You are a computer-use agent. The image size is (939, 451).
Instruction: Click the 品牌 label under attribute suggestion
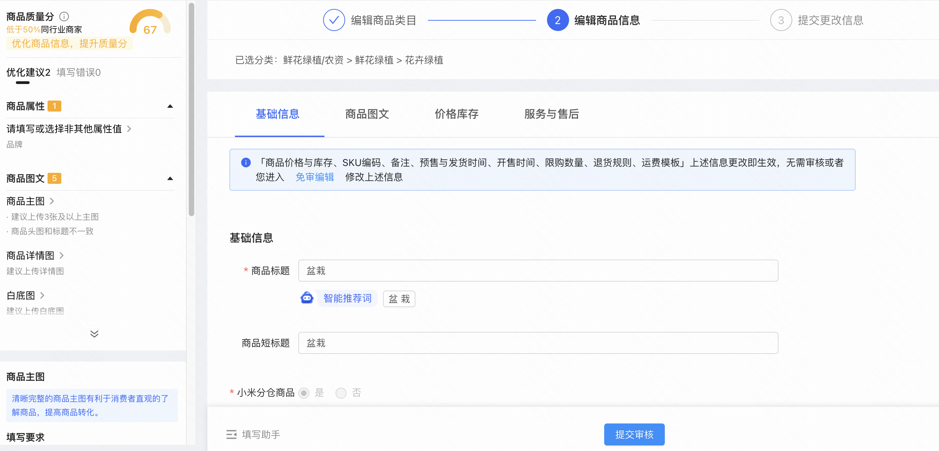tap(14, 145)
